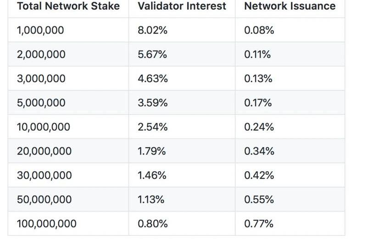Screen dimensions: 367x239
Task: Click the 1.79% validator interest value
Action: coord(151,151)
